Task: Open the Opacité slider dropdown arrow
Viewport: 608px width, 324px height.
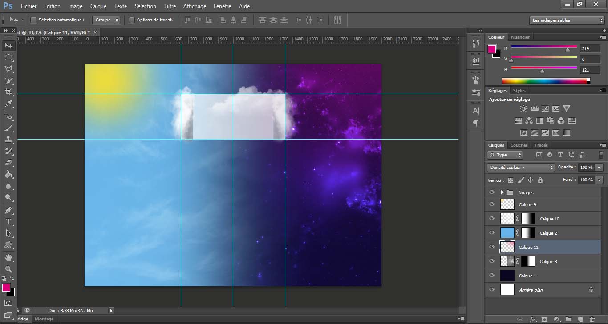Action: [600, 168]
